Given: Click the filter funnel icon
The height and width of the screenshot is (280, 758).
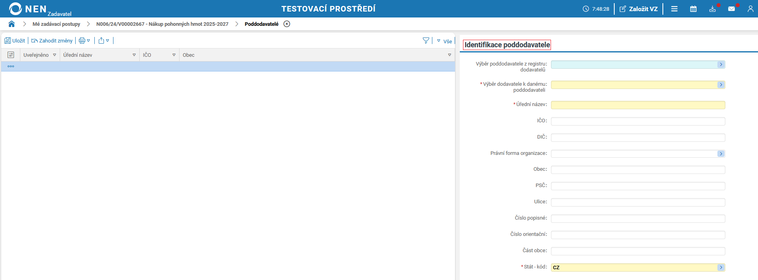Looking at the screenshot, I should click(426, 41).
